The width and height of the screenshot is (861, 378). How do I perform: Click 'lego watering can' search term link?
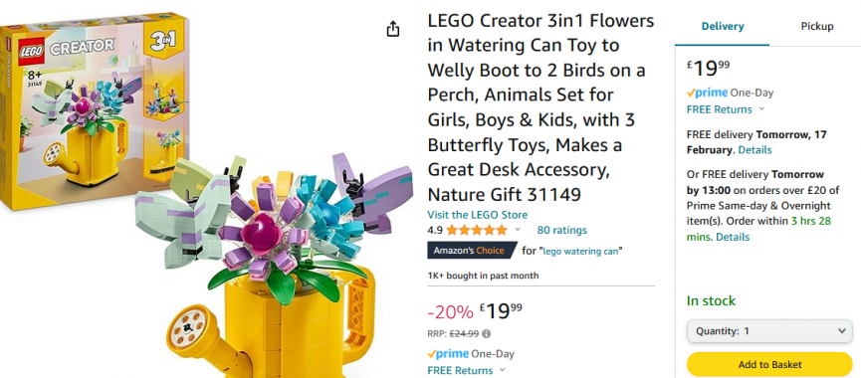pos(581,252)
